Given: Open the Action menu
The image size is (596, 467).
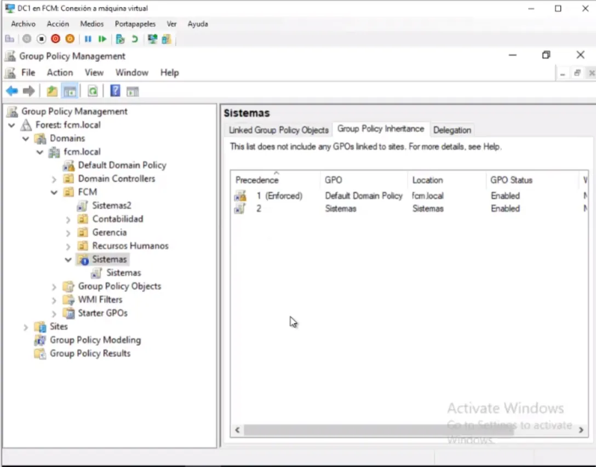Looking at the screenshot, I should tap(59, 72).
